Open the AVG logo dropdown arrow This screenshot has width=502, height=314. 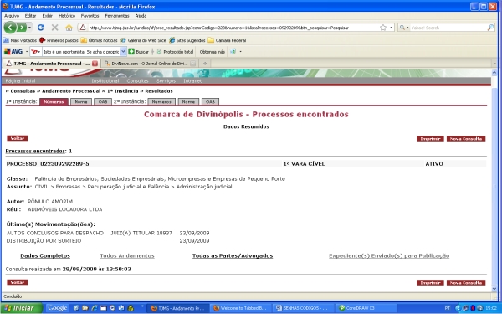pyautogui.click(x=26, y=52)
